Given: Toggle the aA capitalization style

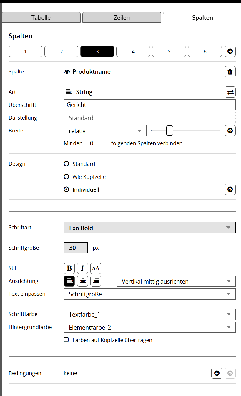Looking at the screenshot, I should pos(96,268).
